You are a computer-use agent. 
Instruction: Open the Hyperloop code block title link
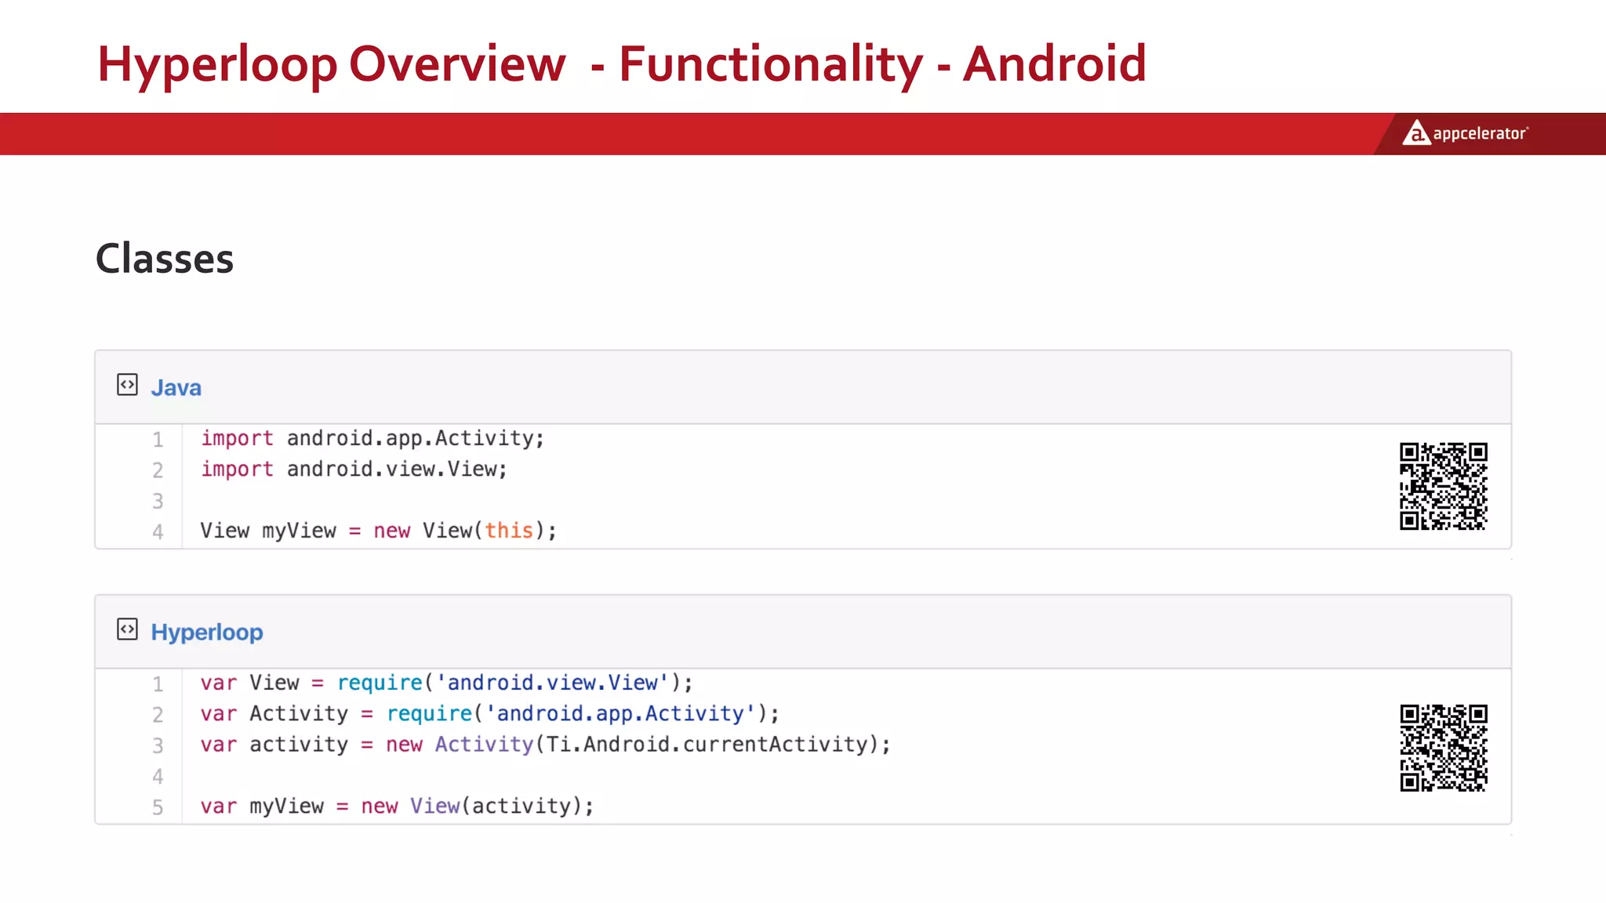click(x=206, y=632)
